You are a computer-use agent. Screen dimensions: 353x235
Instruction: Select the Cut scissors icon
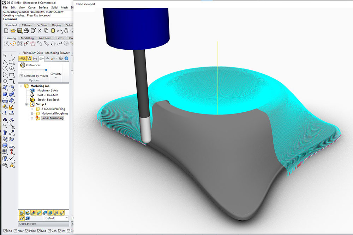(x=40, y=31)
